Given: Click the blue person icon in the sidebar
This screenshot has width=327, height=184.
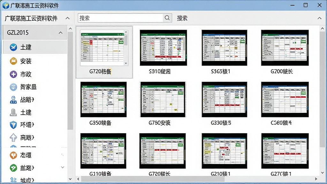Looking at the screenshot, I should pyautogui.click(x=13, y=100).
